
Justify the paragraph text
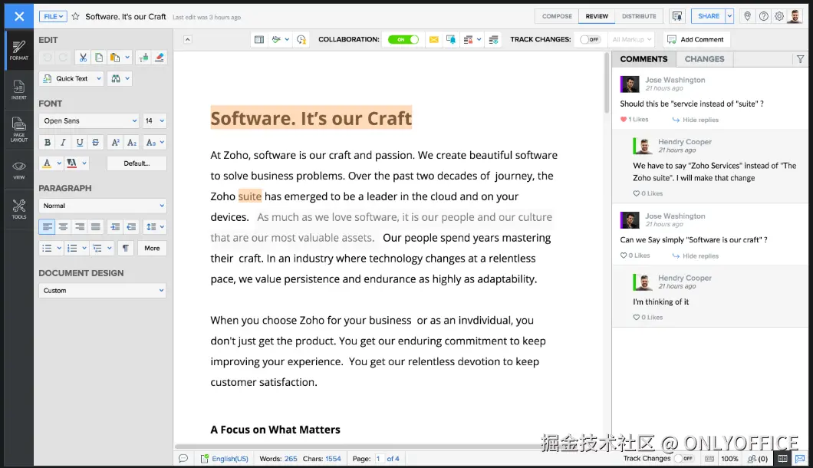(95, 227)
